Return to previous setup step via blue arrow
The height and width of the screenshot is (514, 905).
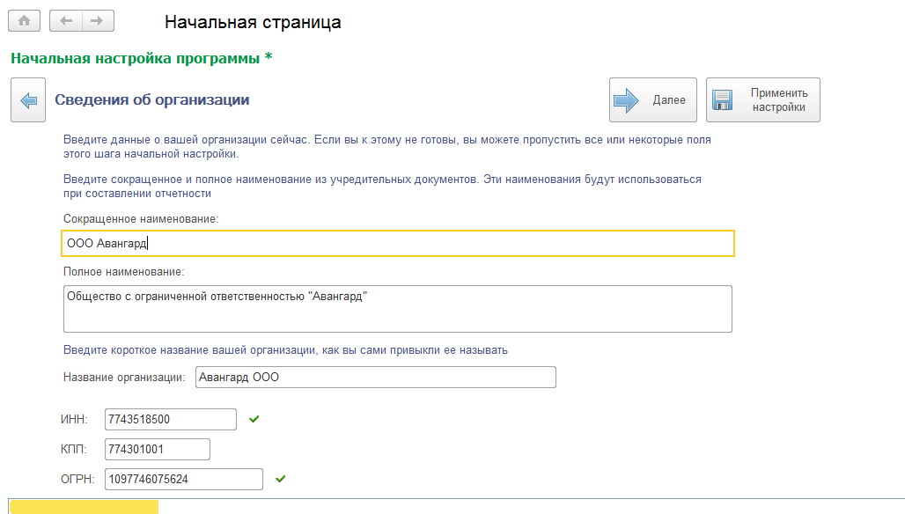coord(28,100)
